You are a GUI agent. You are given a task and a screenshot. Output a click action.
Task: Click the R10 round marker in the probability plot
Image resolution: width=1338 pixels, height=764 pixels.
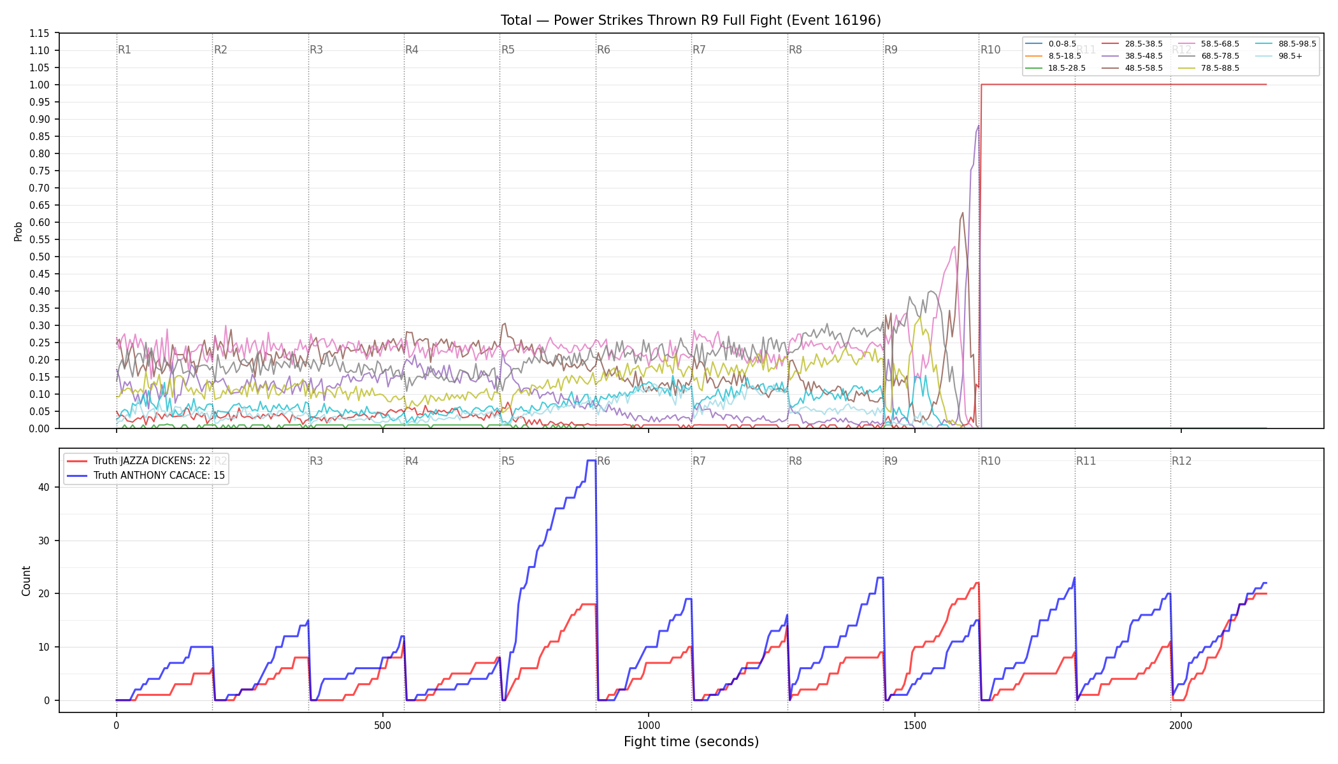[x=990, y=50]
